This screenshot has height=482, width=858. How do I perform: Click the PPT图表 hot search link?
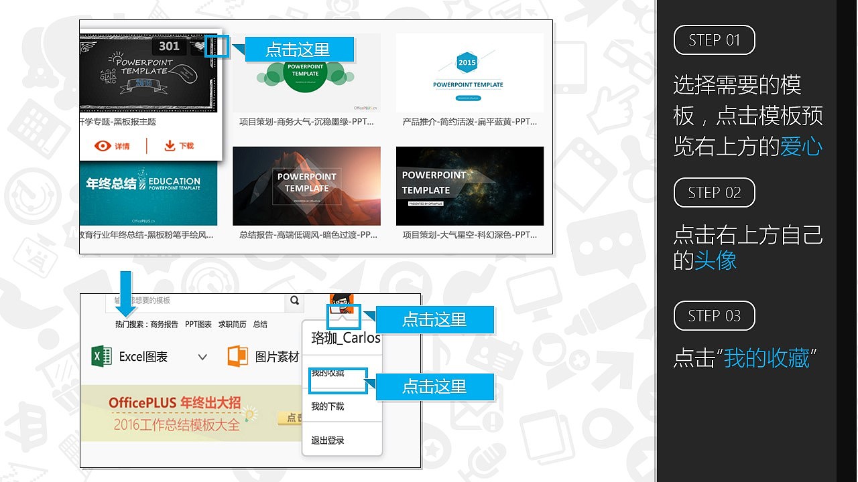[199, 325]
